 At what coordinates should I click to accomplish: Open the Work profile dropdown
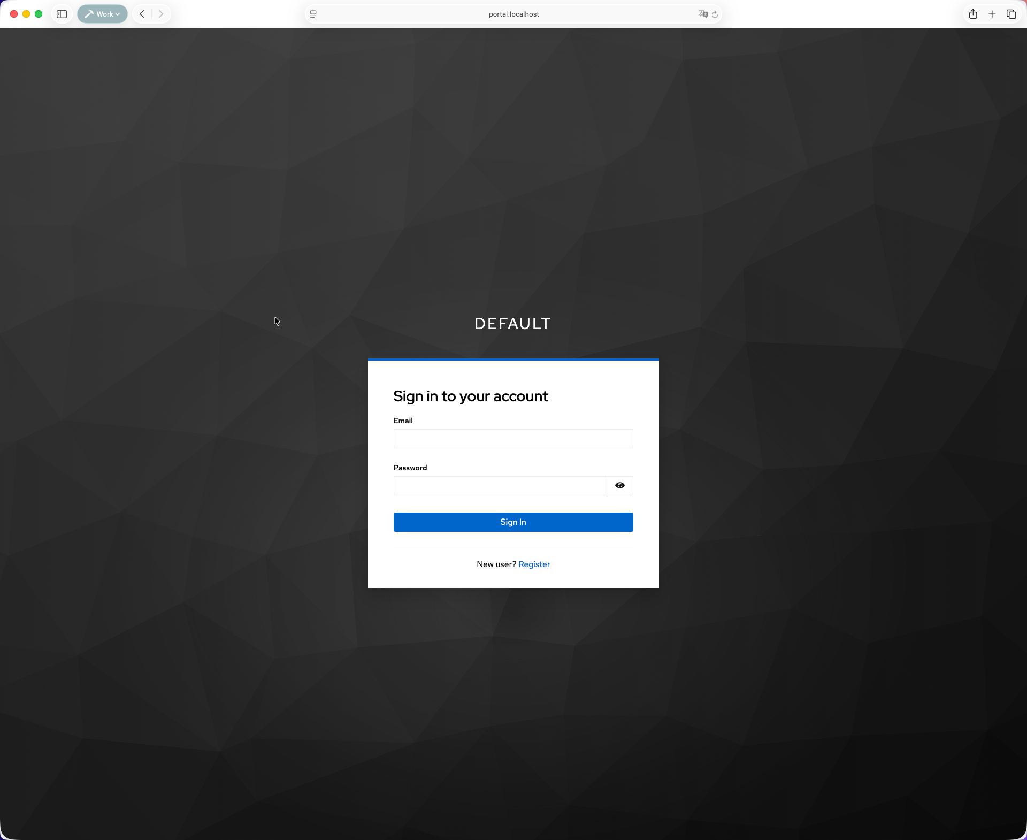[117, 14]
